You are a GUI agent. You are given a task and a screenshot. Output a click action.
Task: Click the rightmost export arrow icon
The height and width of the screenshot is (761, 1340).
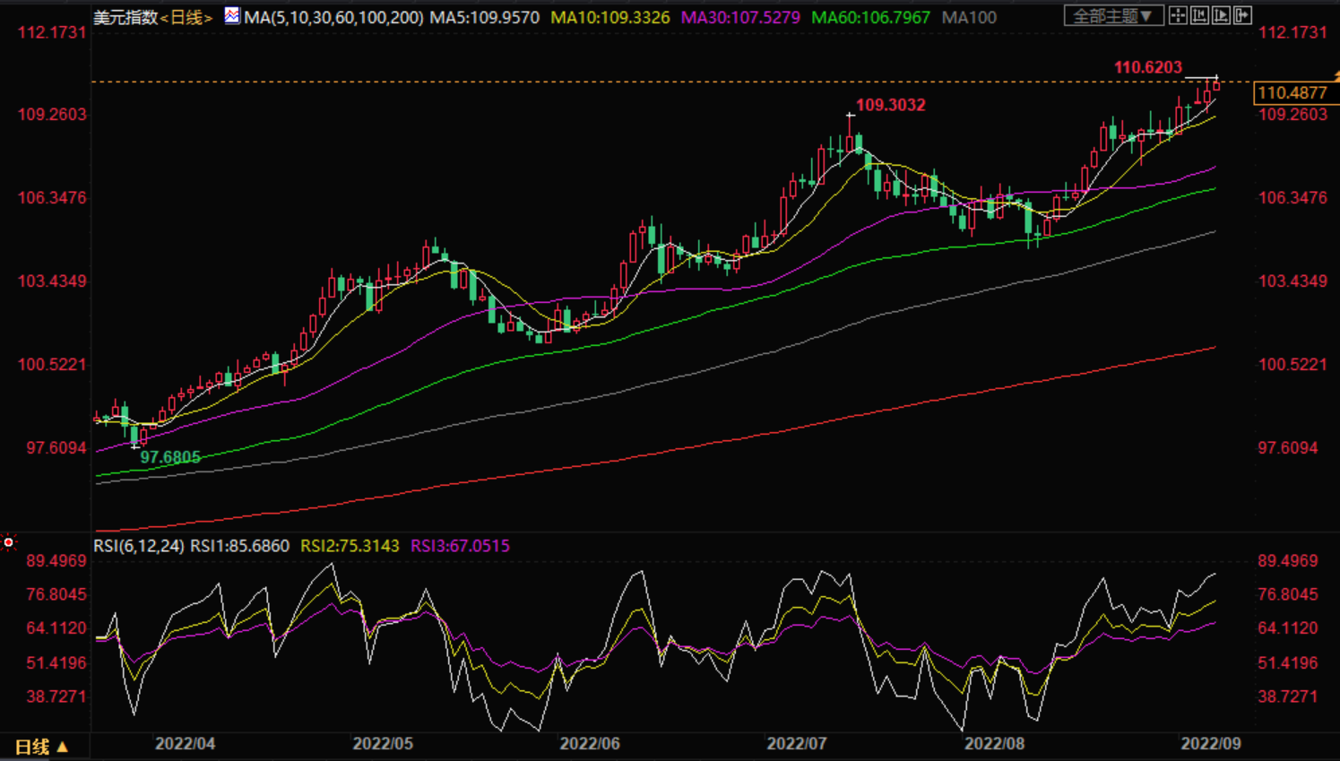click(1242, 15)
